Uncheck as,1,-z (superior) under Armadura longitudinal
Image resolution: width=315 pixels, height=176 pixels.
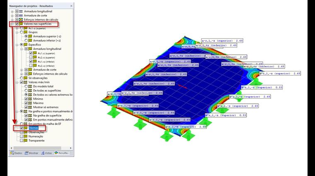pyautogui.click(x=31, y=53)
